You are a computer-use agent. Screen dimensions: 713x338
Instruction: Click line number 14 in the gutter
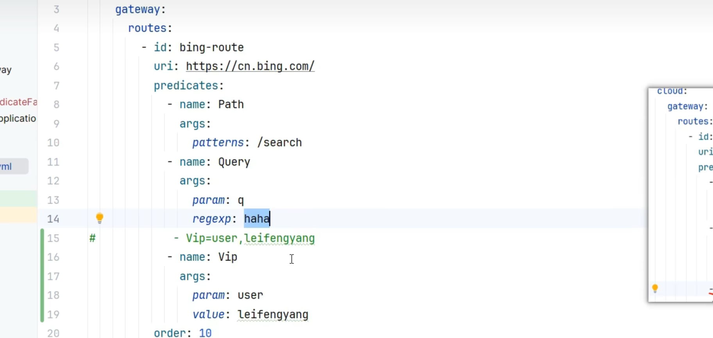53,219
